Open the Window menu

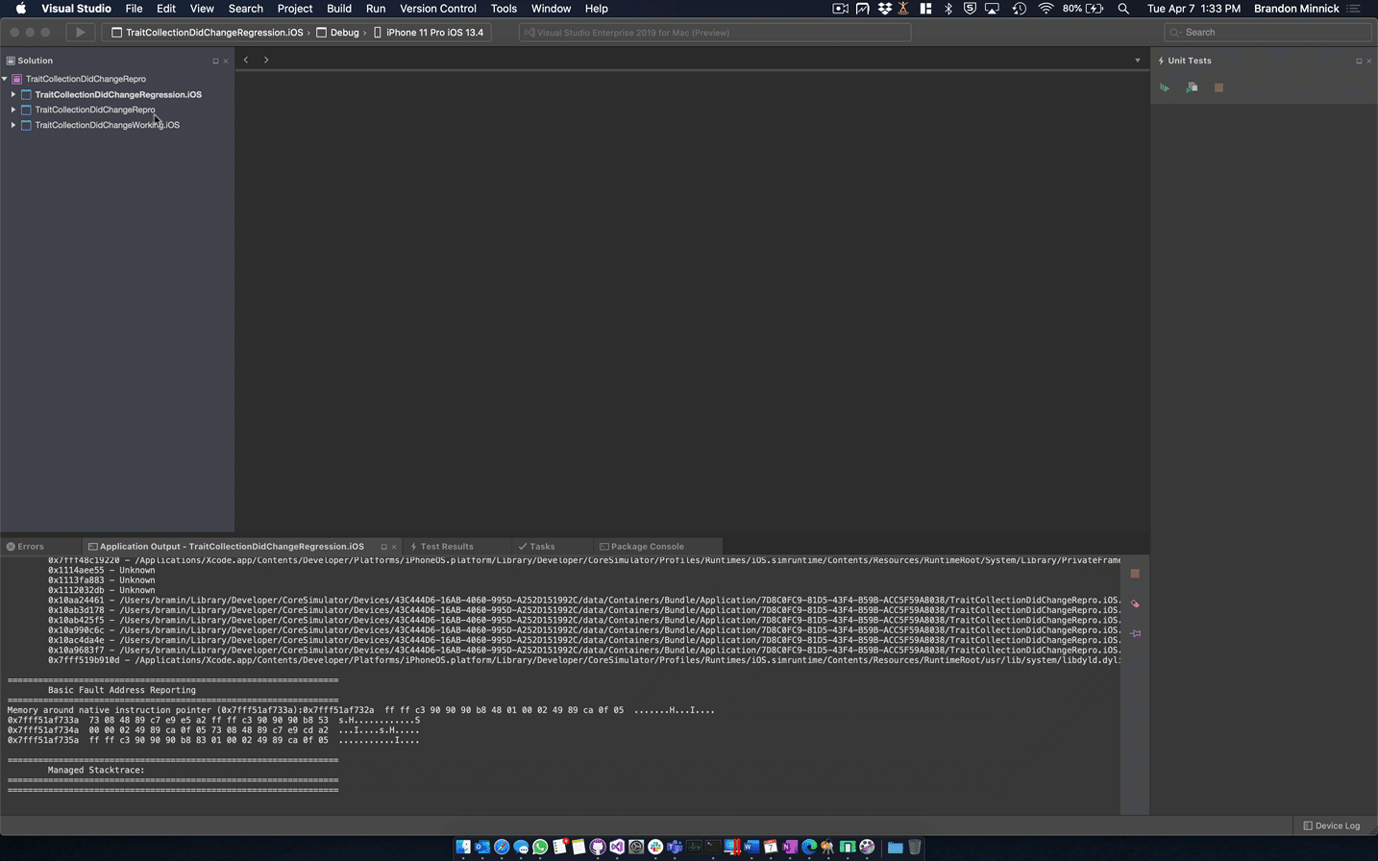pos(551,9)
